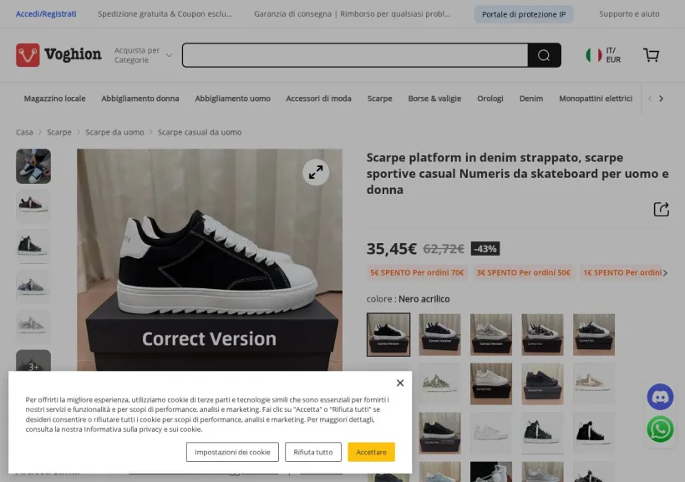Screen dimensions: 685x482
Task: Close the cookie banner
Action: tap(400, 383)
